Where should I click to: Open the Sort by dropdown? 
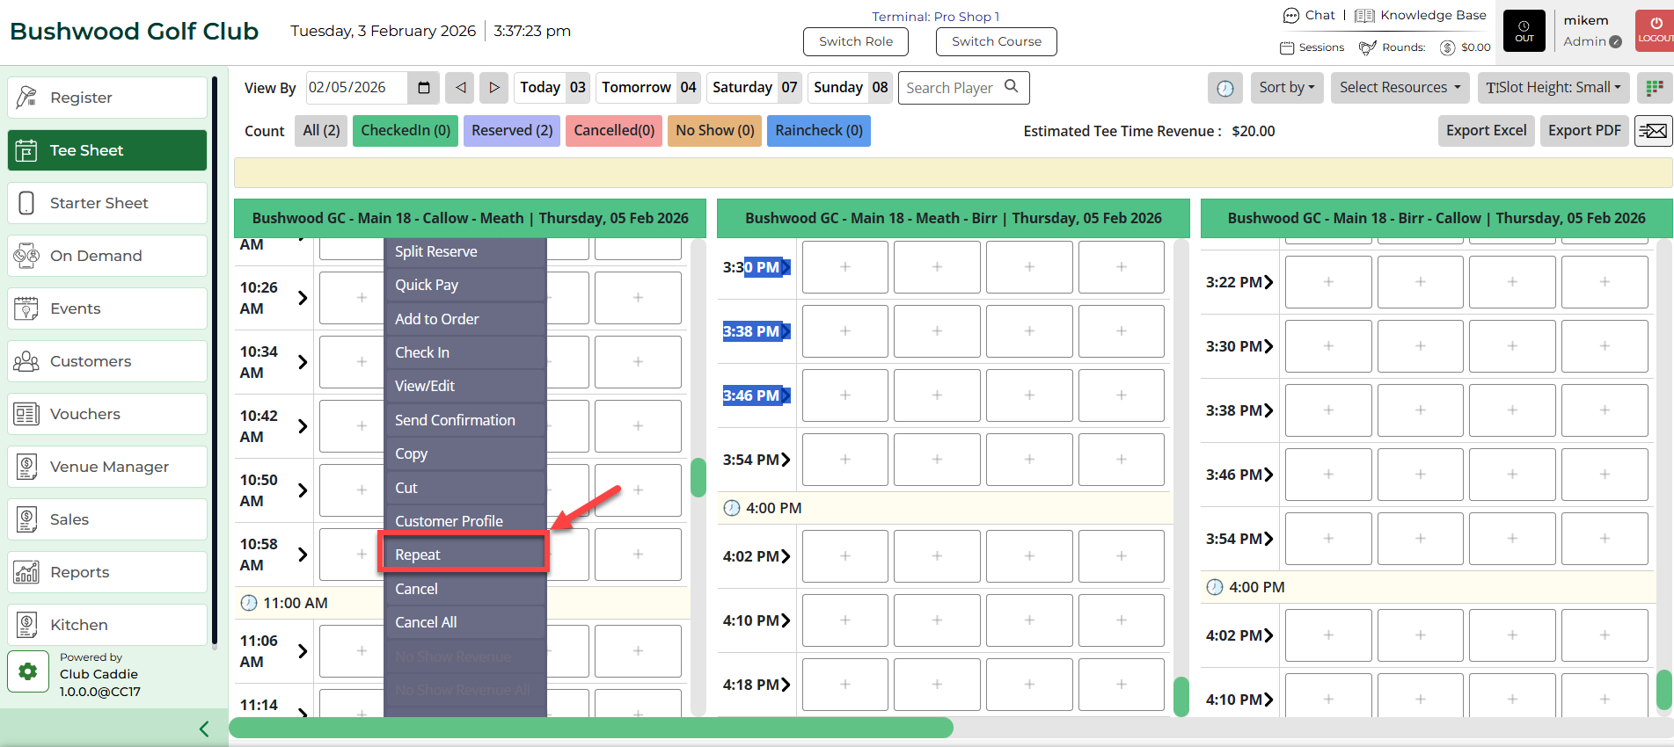click(x=1286, y=88)
